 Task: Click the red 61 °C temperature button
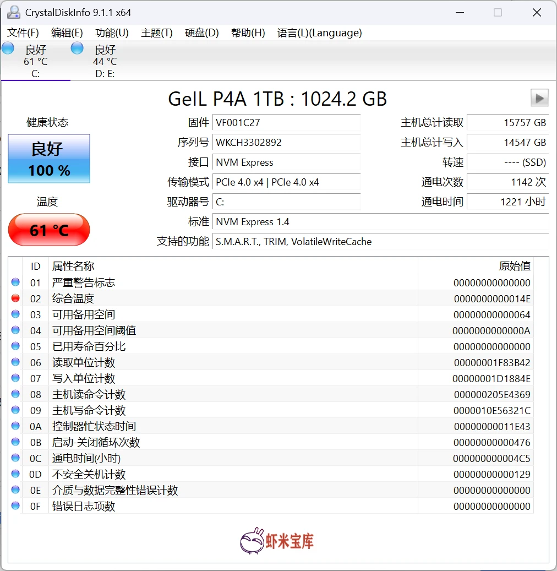click(x=49, y=230)
